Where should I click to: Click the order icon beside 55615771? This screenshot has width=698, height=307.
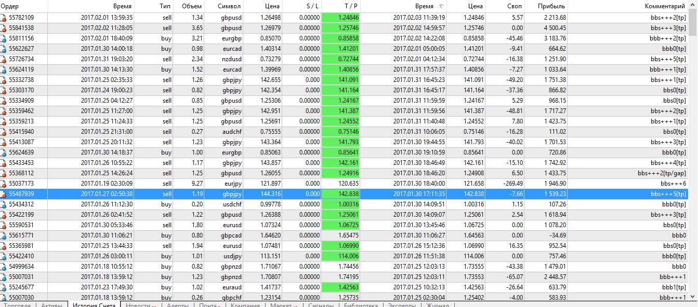pos(4,235)
